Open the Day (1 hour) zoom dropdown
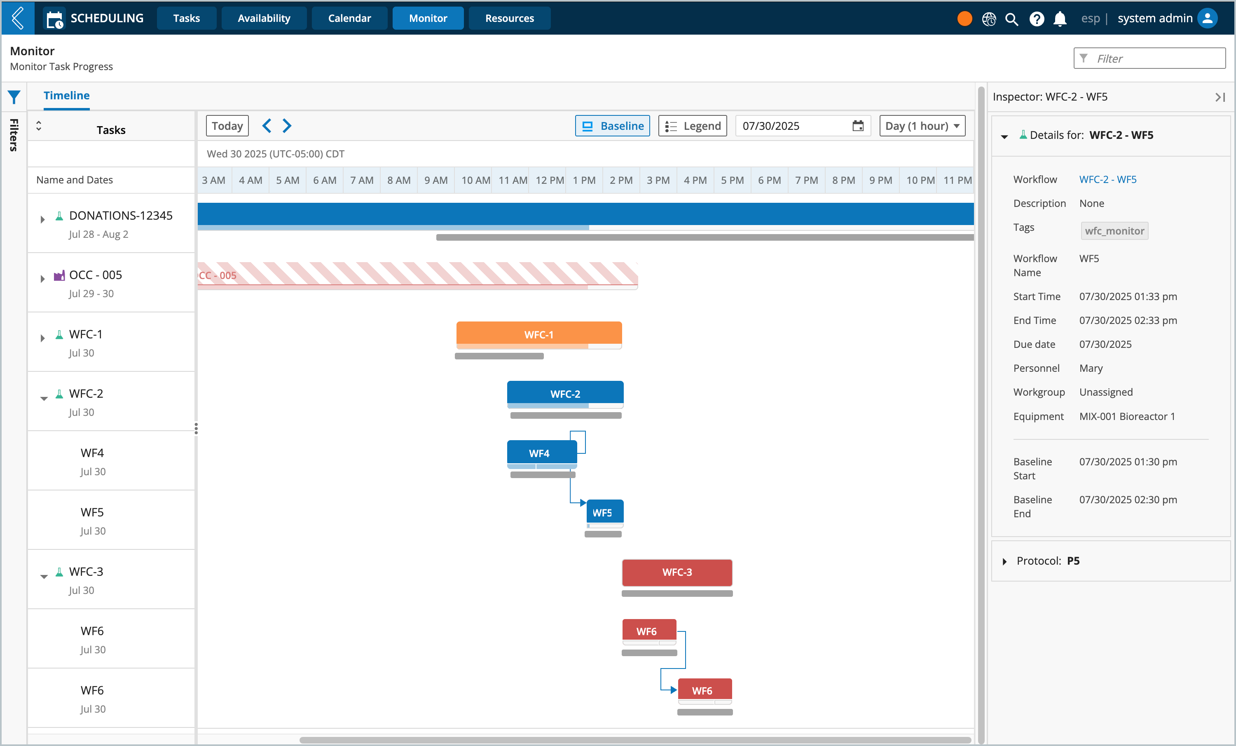This screenshot has width=1236, height=746. tap(922, 125)
